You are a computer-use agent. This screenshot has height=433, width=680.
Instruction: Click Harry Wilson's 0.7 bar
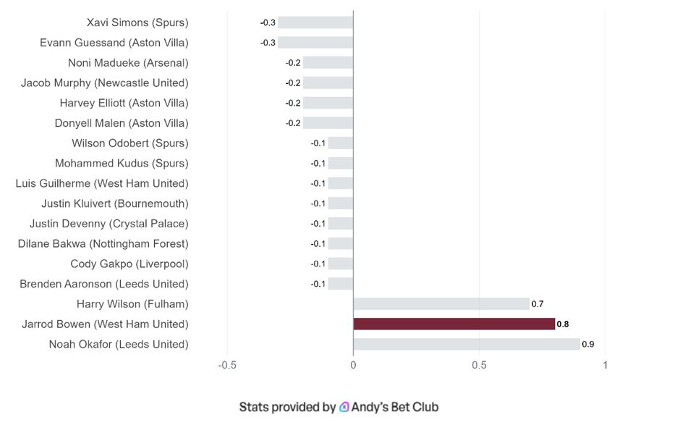[441, 304]
